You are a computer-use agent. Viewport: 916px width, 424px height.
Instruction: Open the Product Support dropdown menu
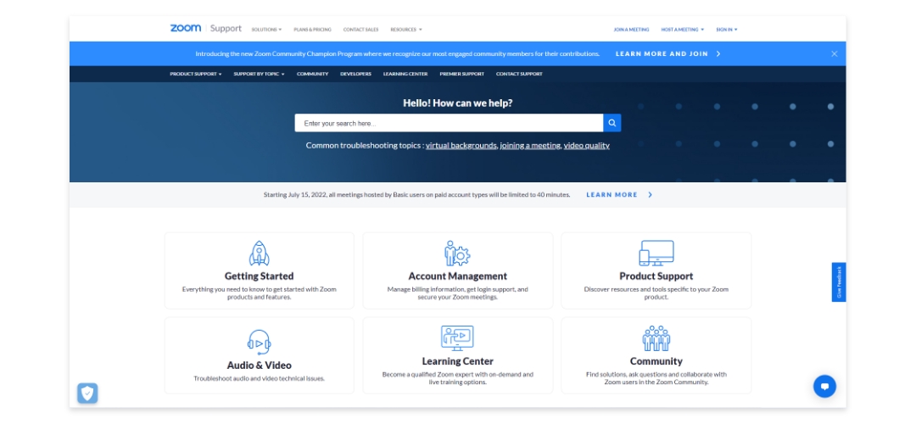195,74
